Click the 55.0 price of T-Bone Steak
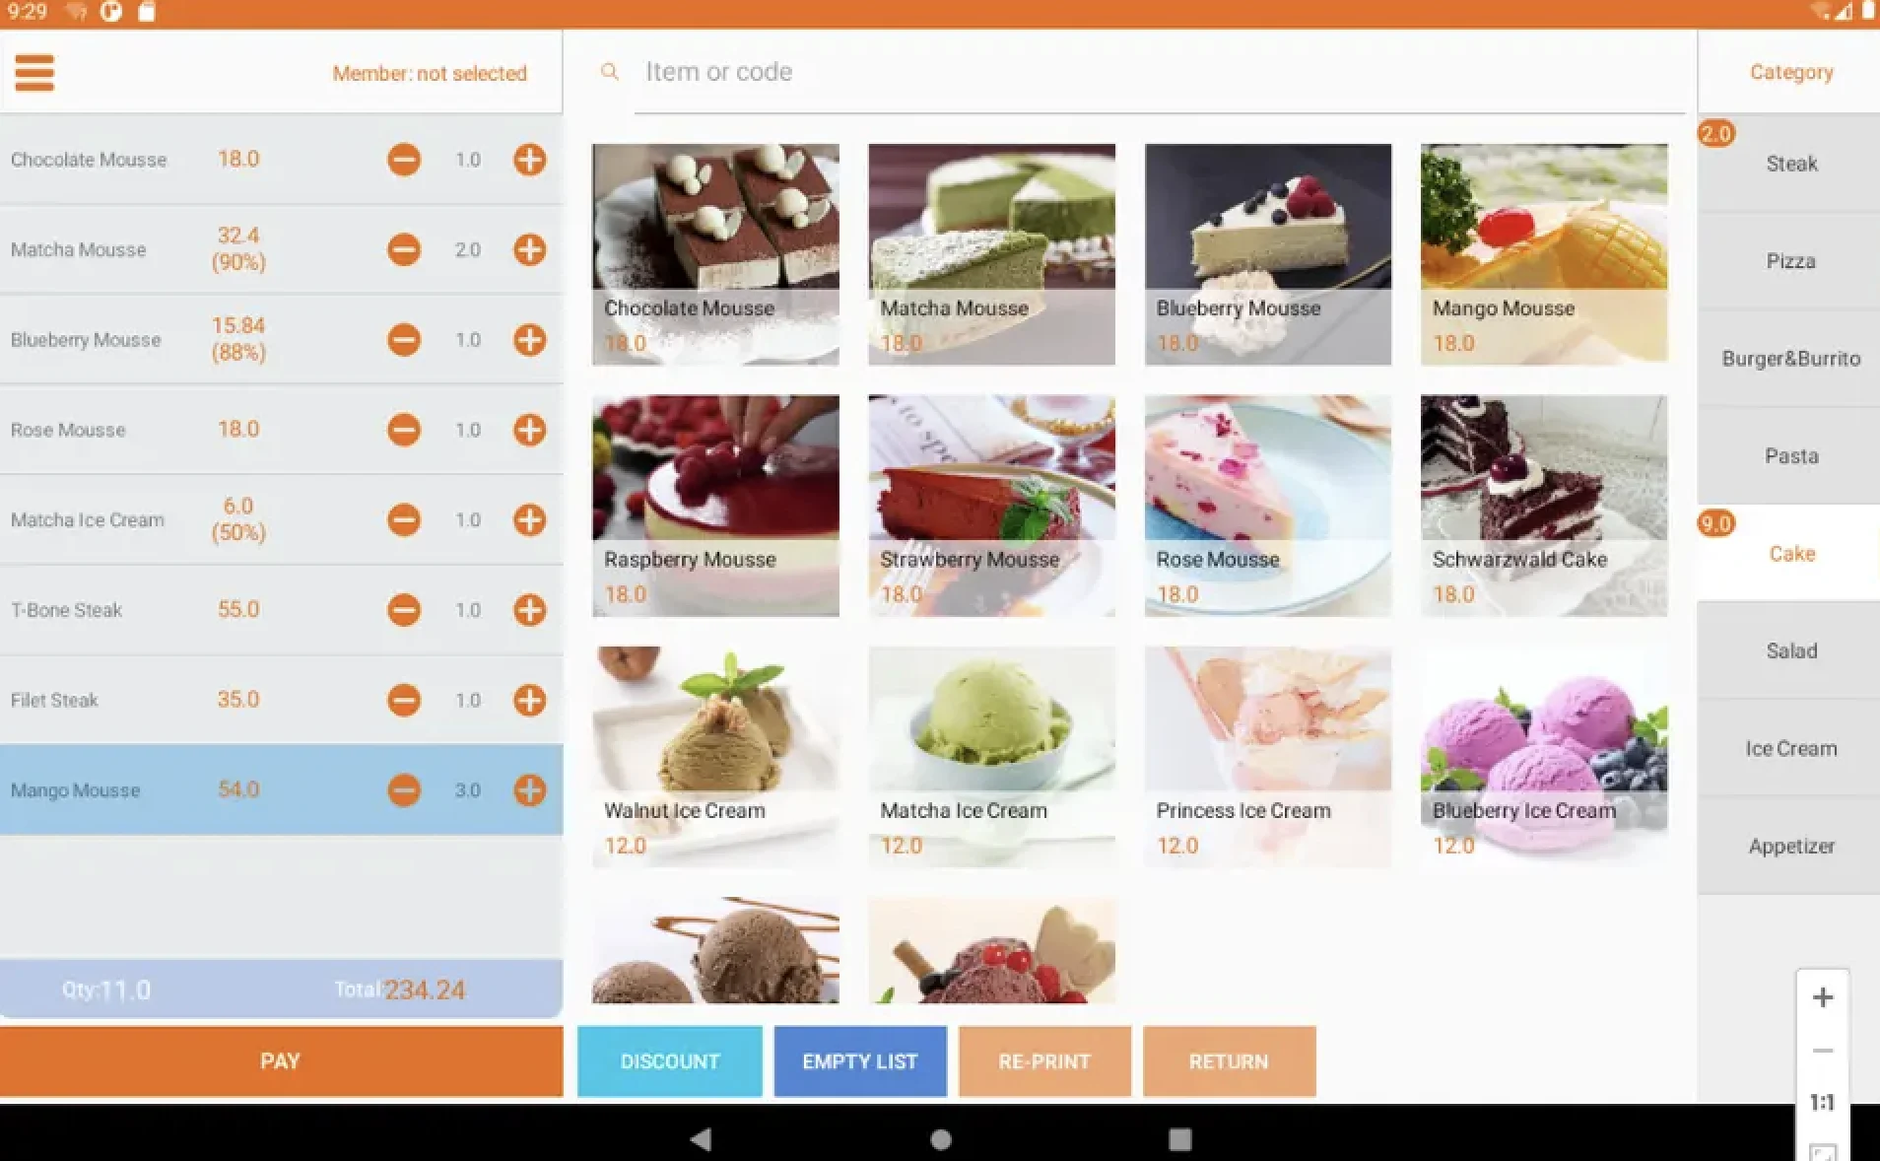 [x=238, y=609]
